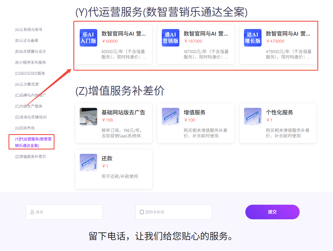Navigate to (D)咨询与实操培训 category
This screenshot has height=251, width=333.
pyautogui.click(x=31, y=117)
